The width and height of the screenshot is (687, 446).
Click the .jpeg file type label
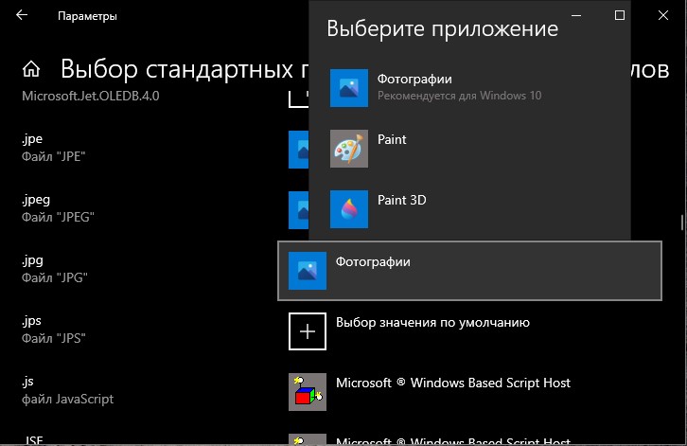click(36, 200)
